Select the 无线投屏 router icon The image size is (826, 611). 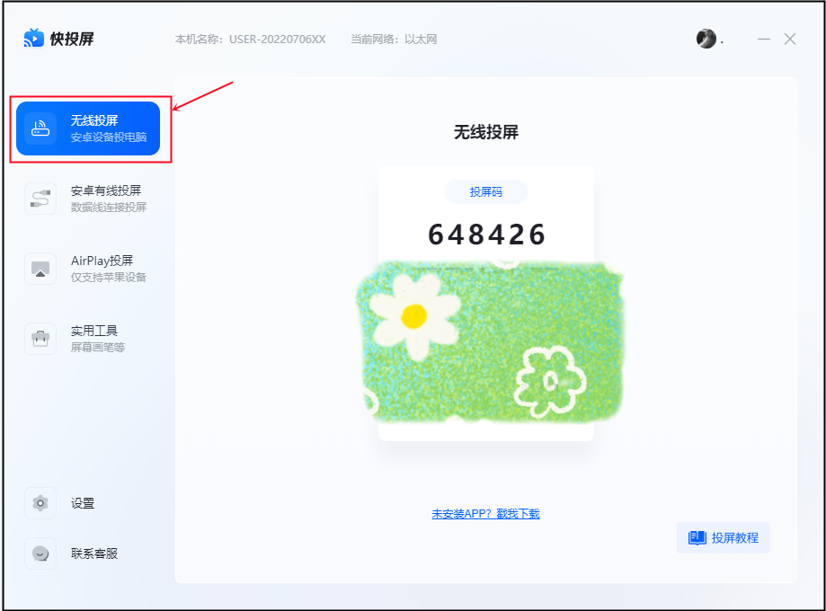point(40,128)
